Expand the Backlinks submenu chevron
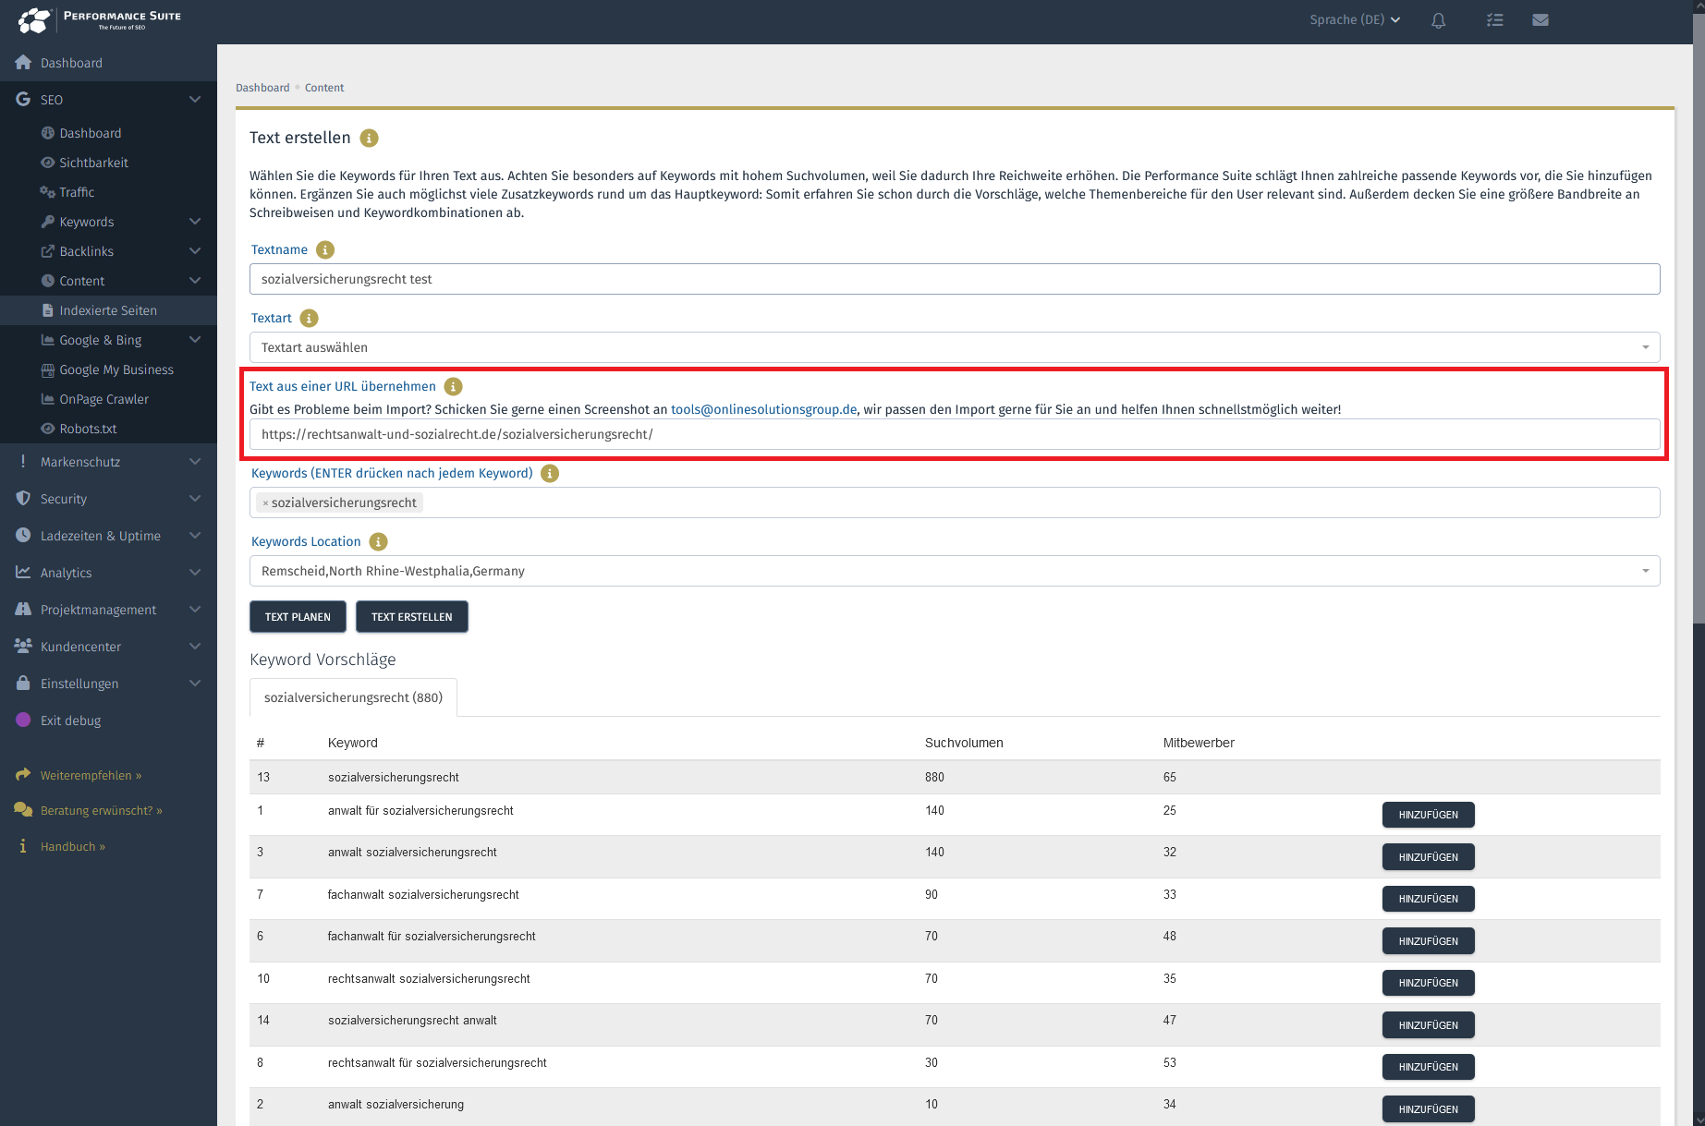 pos(195,251)
